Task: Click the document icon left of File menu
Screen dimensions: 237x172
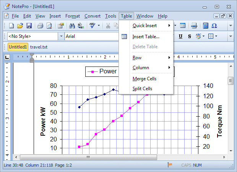Action: coord(6,16)
